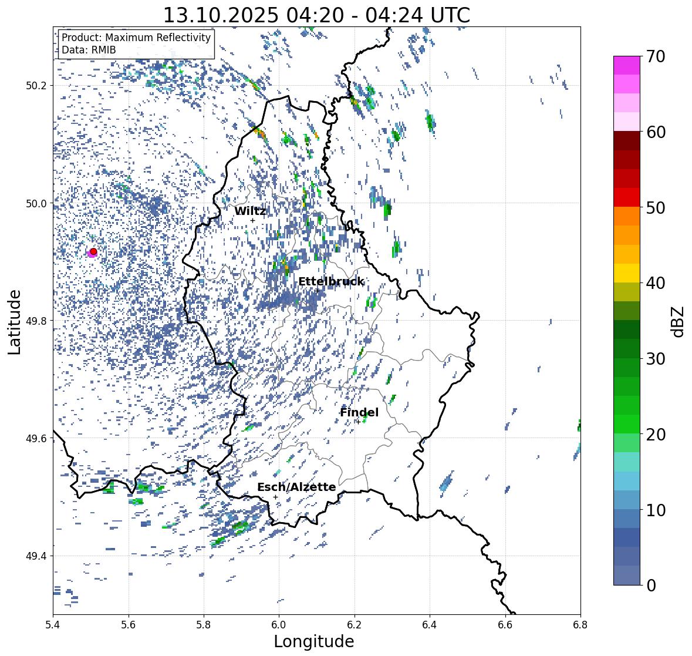
Task: Click the red radar site marker dot
Action: click(93, 251)
